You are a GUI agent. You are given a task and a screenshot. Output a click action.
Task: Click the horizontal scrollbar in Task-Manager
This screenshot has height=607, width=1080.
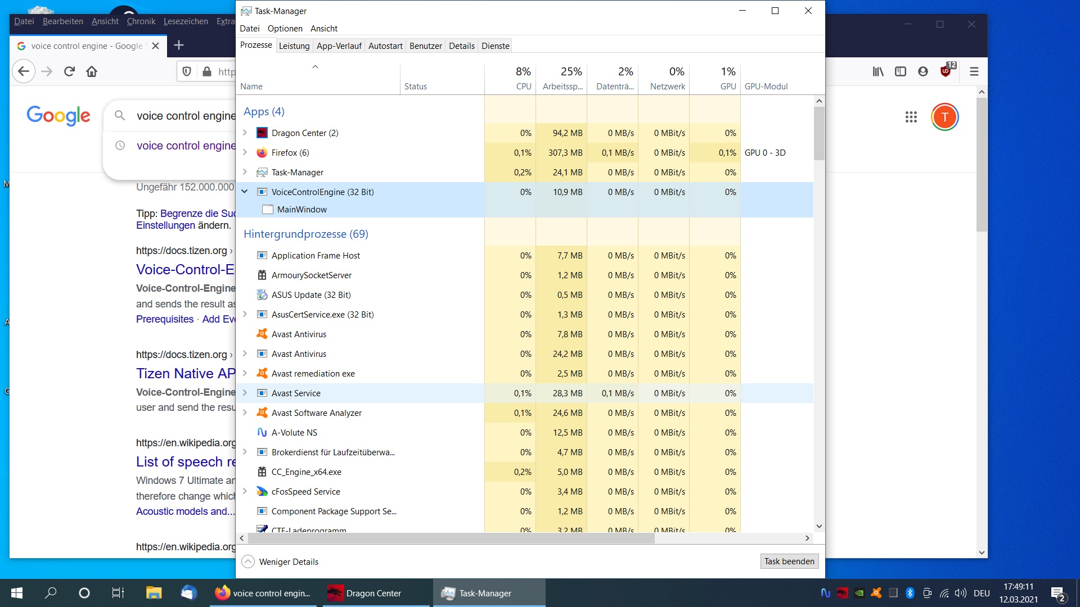click(x=450, y=538)
